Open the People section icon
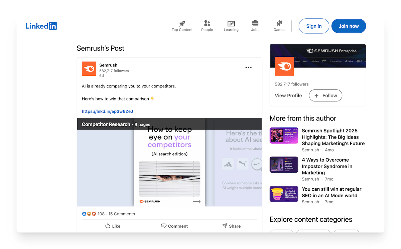Screen dimensions: 401x249 click(207, 23)
